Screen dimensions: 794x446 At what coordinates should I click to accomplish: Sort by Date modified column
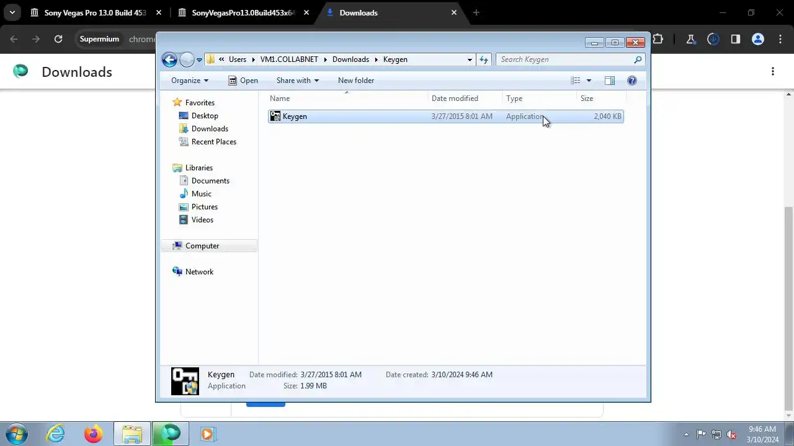click(465, 98)
